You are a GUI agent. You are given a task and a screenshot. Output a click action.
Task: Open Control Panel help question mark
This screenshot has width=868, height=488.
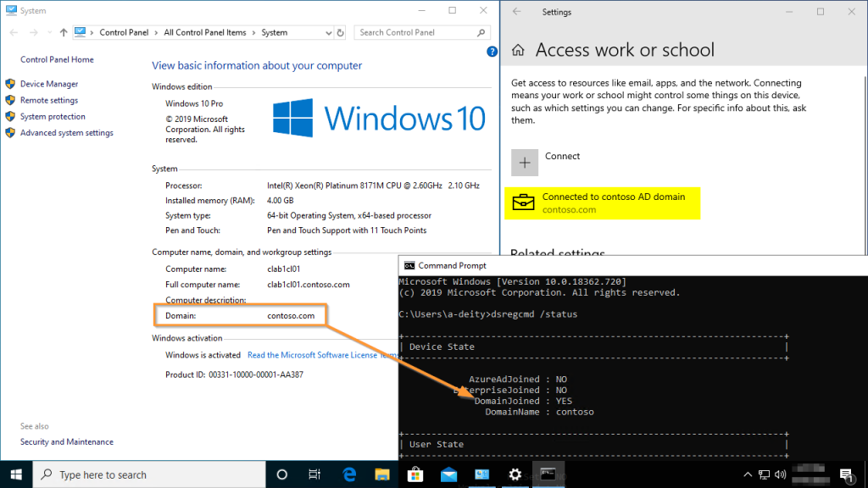click(492, 52)
